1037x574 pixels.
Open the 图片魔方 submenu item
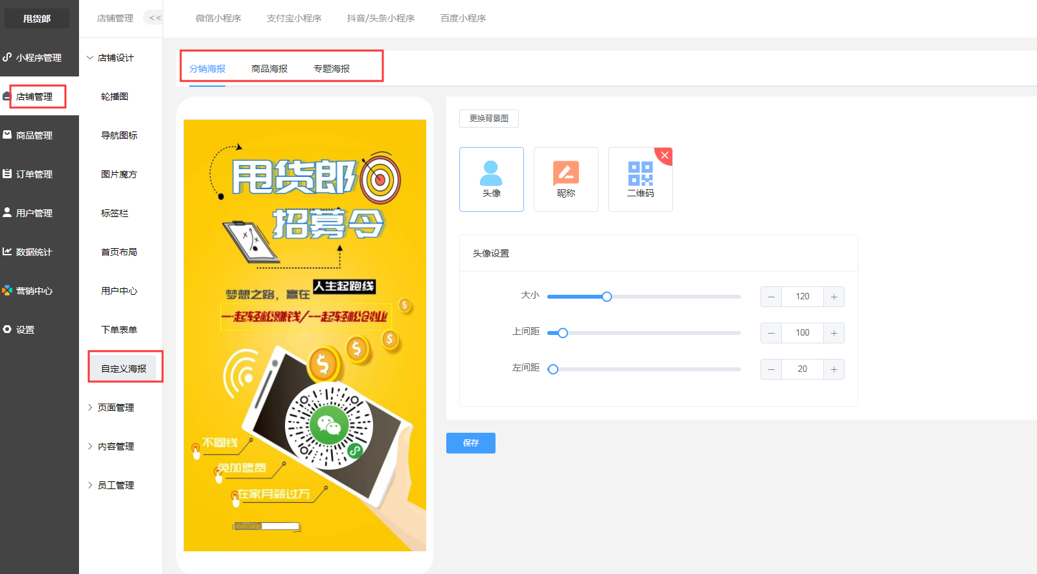point(119,174)
